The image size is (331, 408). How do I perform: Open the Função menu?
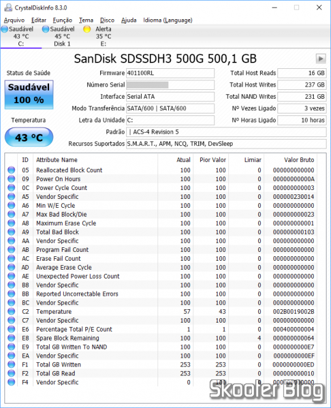tap(63, 20)
